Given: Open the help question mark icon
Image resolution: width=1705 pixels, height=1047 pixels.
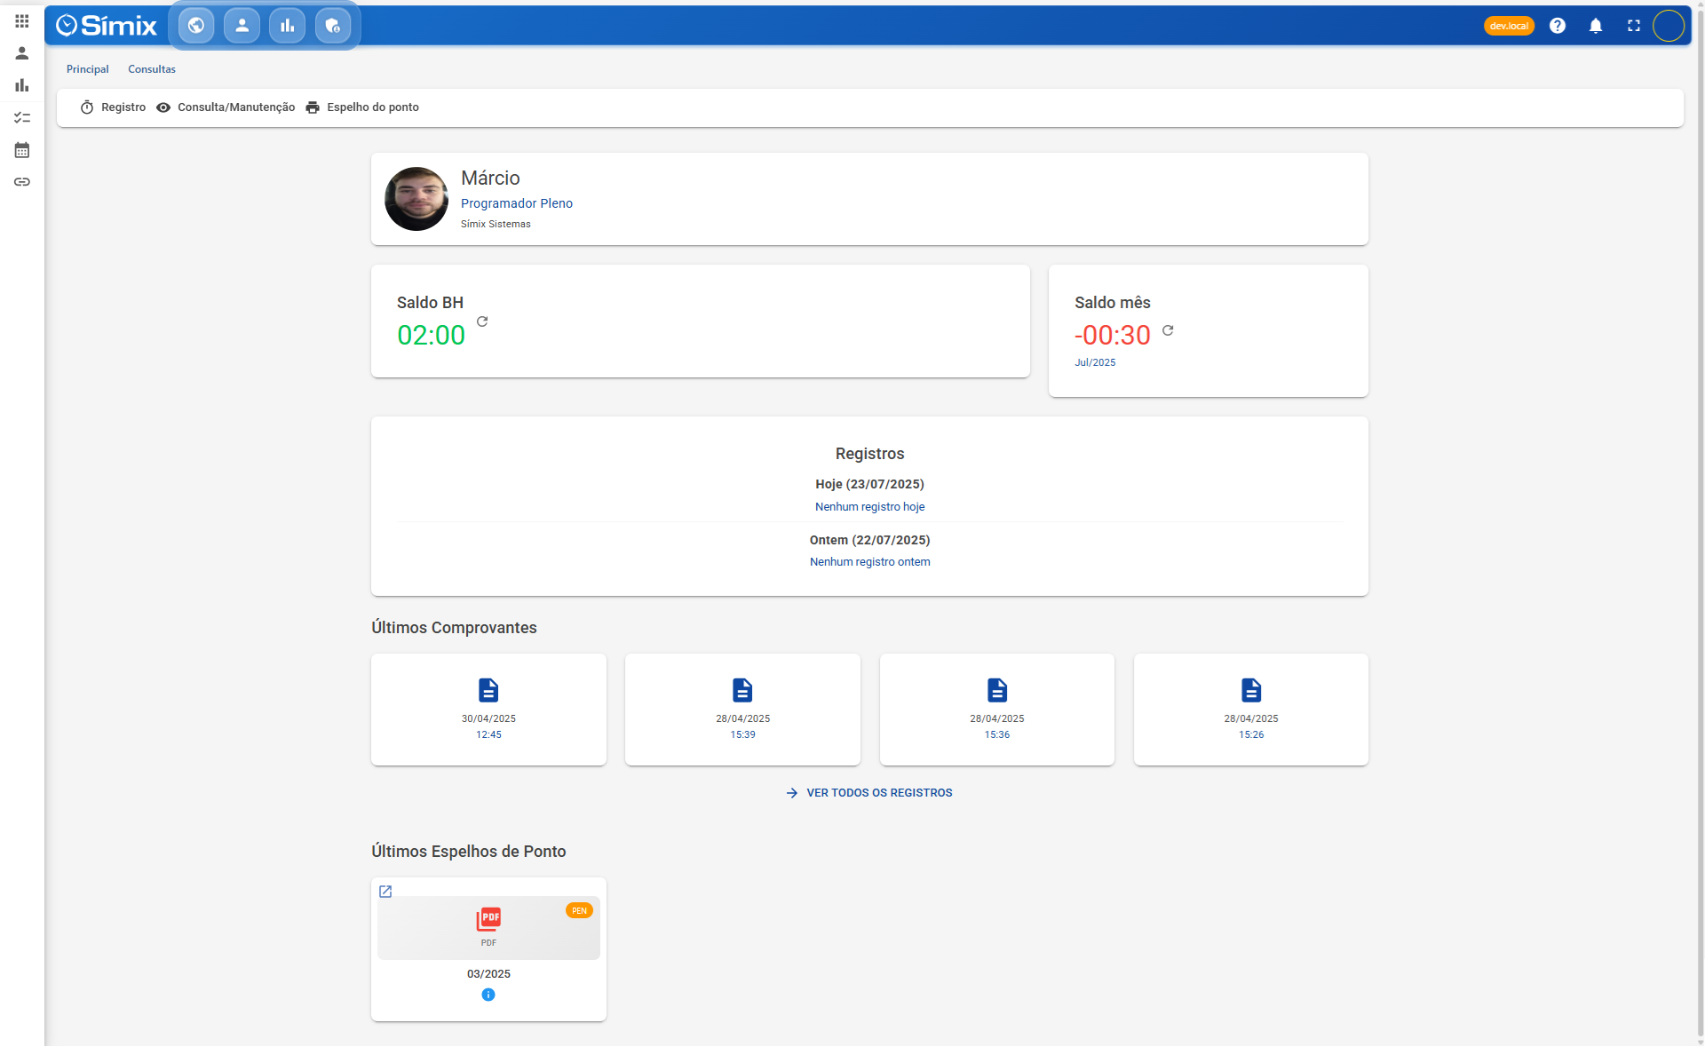Looking at the screenshot, I should click(1558, 26).
